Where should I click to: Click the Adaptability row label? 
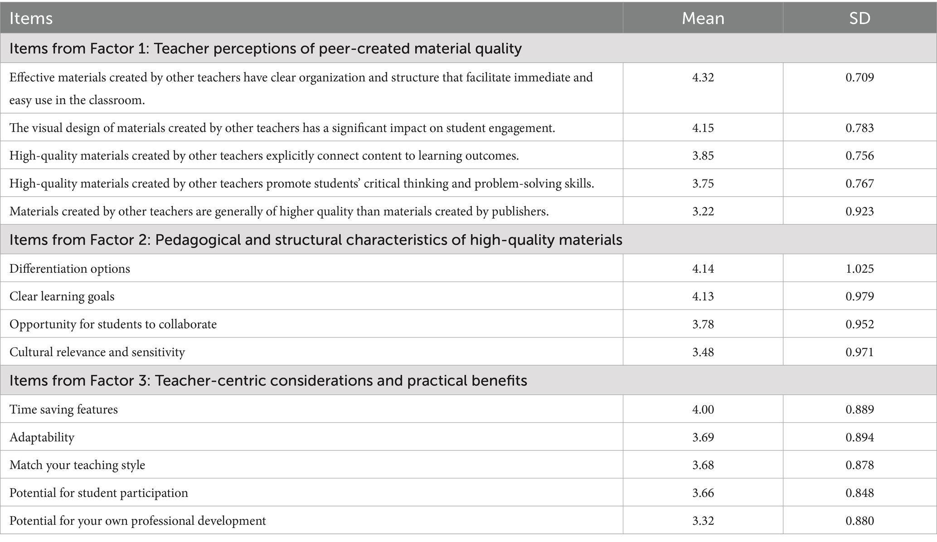[42, 437]
